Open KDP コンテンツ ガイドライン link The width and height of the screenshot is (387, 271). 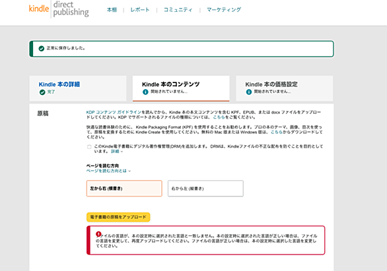coord(114,112)
